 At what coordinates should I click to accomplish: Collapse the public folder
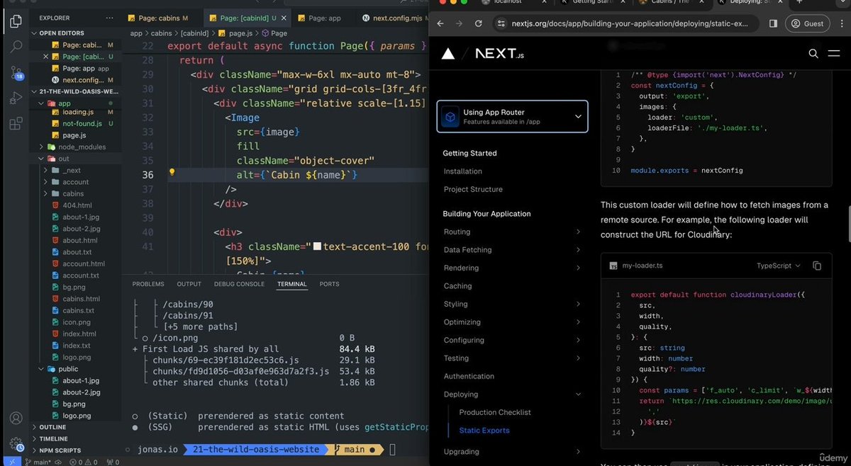point(68,369)
